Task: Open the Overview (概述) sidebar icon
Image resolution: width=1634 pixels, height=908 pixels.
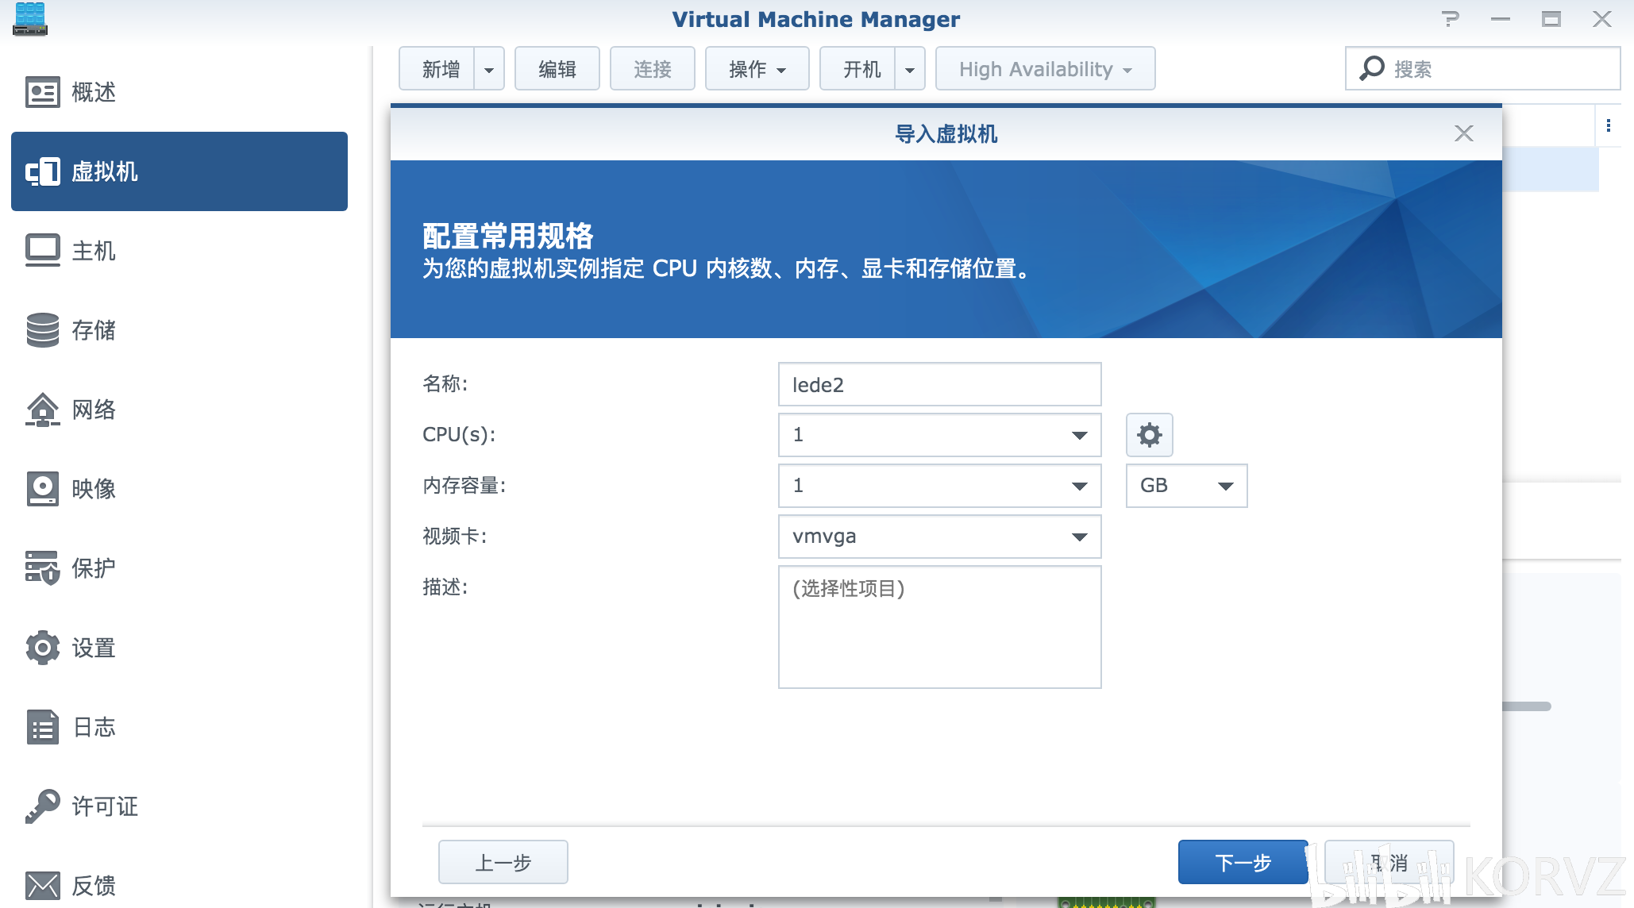Action: [x=43, y=92]
